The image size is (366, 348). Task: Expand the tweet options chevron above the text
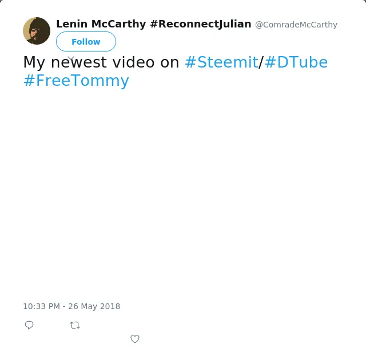[x=71, y=58]
